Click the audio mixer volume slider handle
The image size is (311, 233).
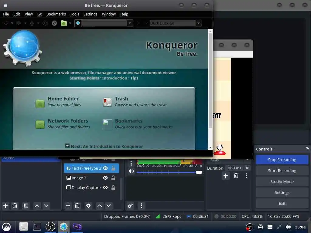pos(199,172)
